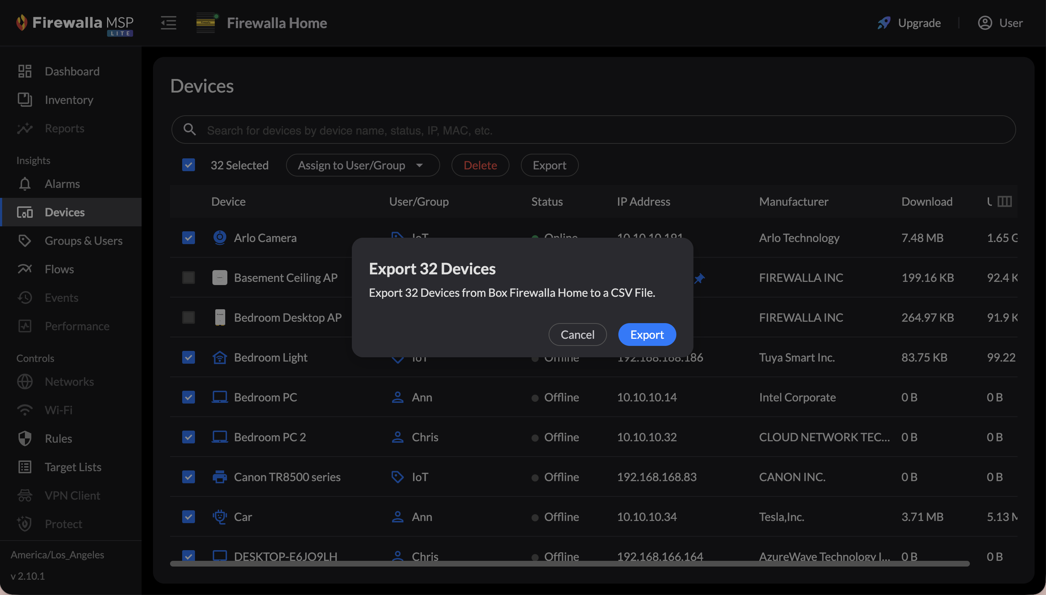Click the Firewalla Home box icon
The image size is (1046, 595).
click(x=206, y=23)
